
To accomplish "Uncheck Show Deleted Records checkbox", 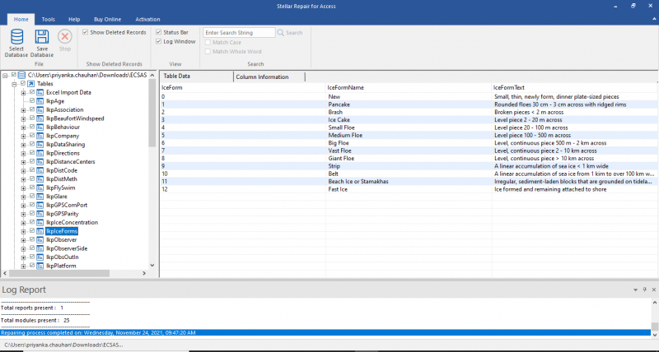I will point(85,32).
